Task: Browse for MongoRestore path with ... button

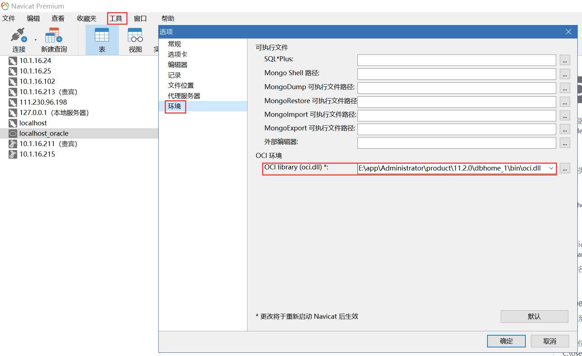Action: pos(565,102)
